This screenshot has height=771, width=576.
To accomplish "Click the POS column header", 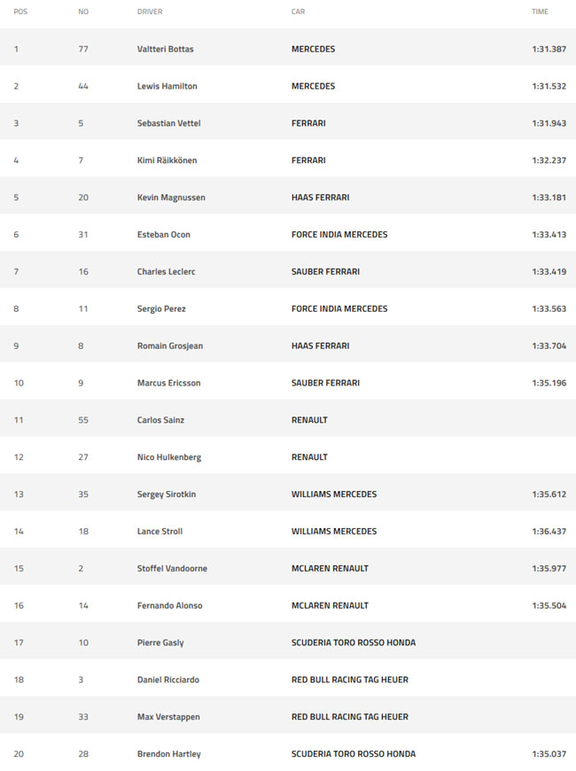I will [x=20, y=12].
